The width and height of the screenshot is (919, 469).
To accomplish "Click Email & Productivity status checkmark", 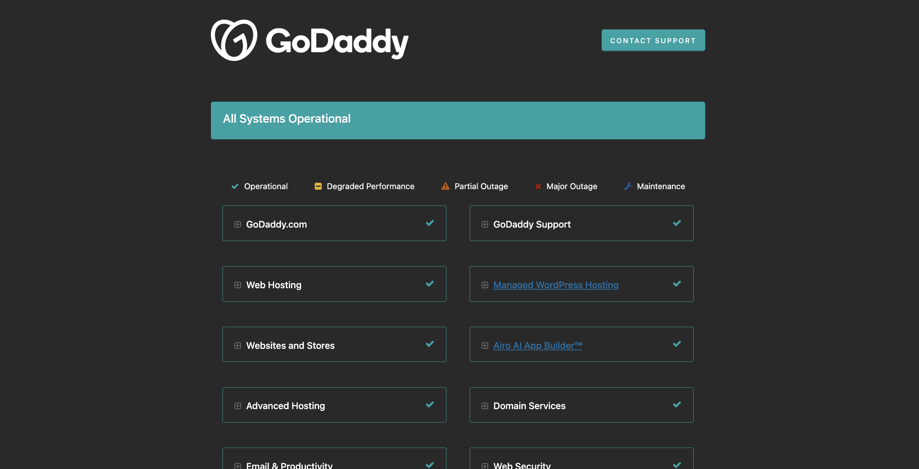I will [x=430, y=465].
